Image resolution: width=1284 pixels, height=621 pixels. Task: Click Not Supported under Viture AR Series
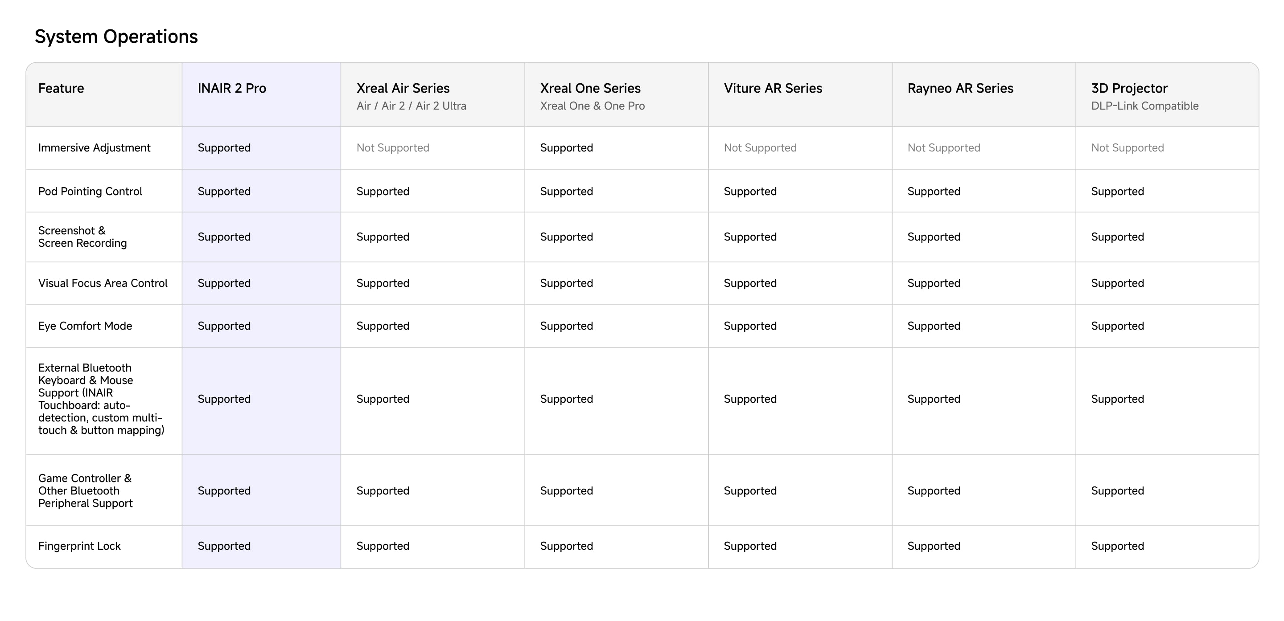coord(760,148)
